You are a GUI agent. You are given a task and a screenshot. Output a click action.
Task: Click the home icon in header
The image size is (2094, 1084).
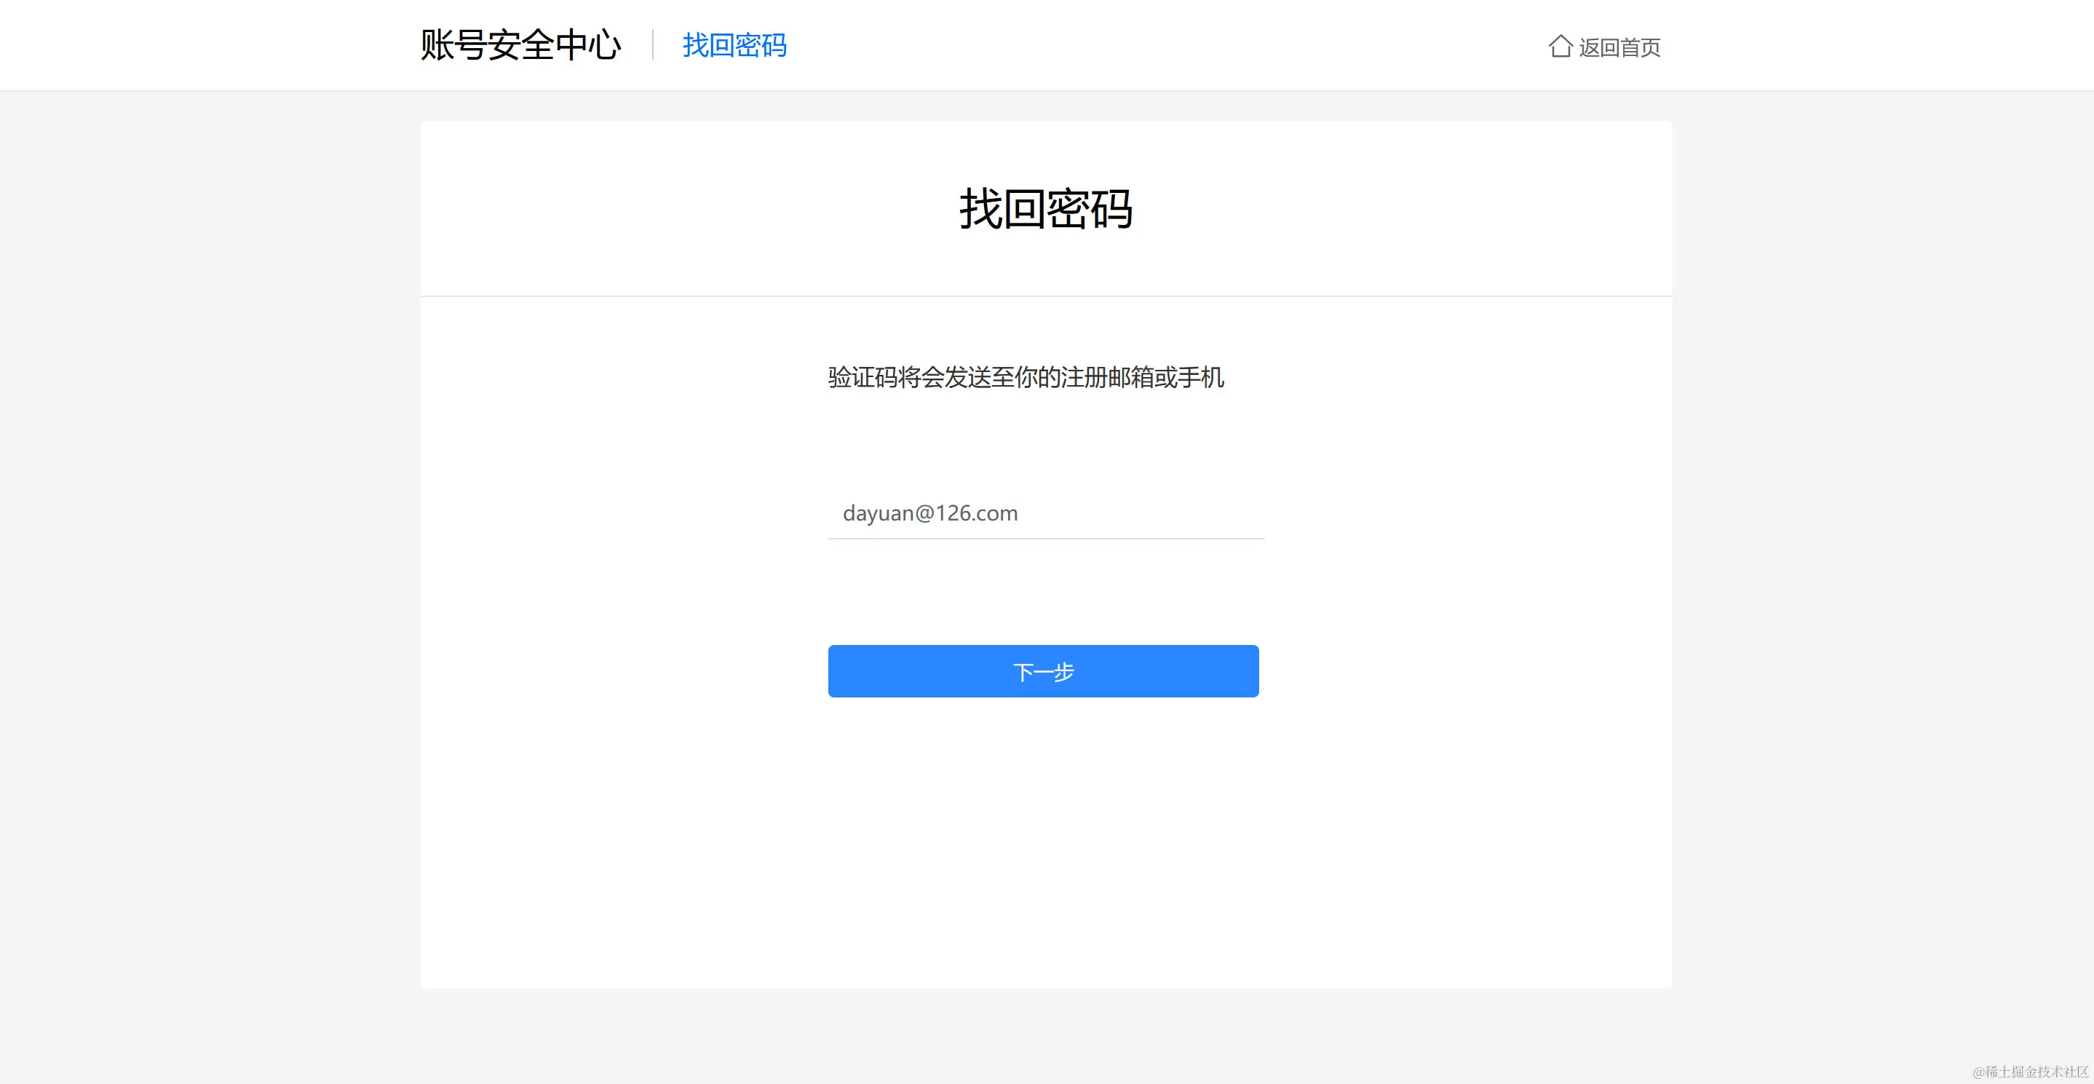tap(1559, 46)
